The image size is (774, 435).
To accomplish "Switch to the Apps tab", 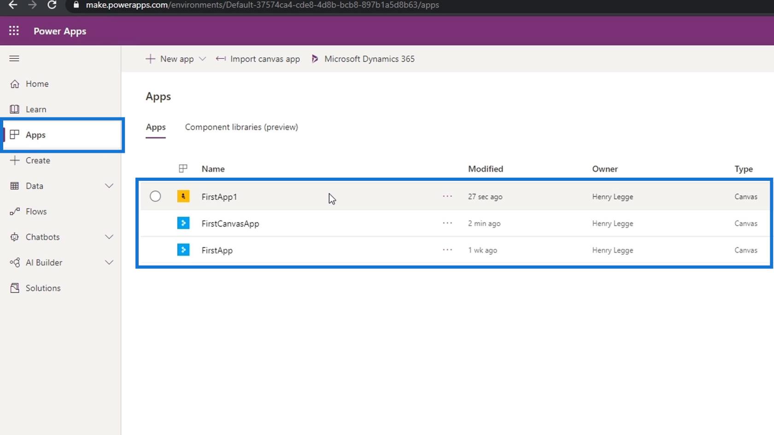I will tap(156, 127).
